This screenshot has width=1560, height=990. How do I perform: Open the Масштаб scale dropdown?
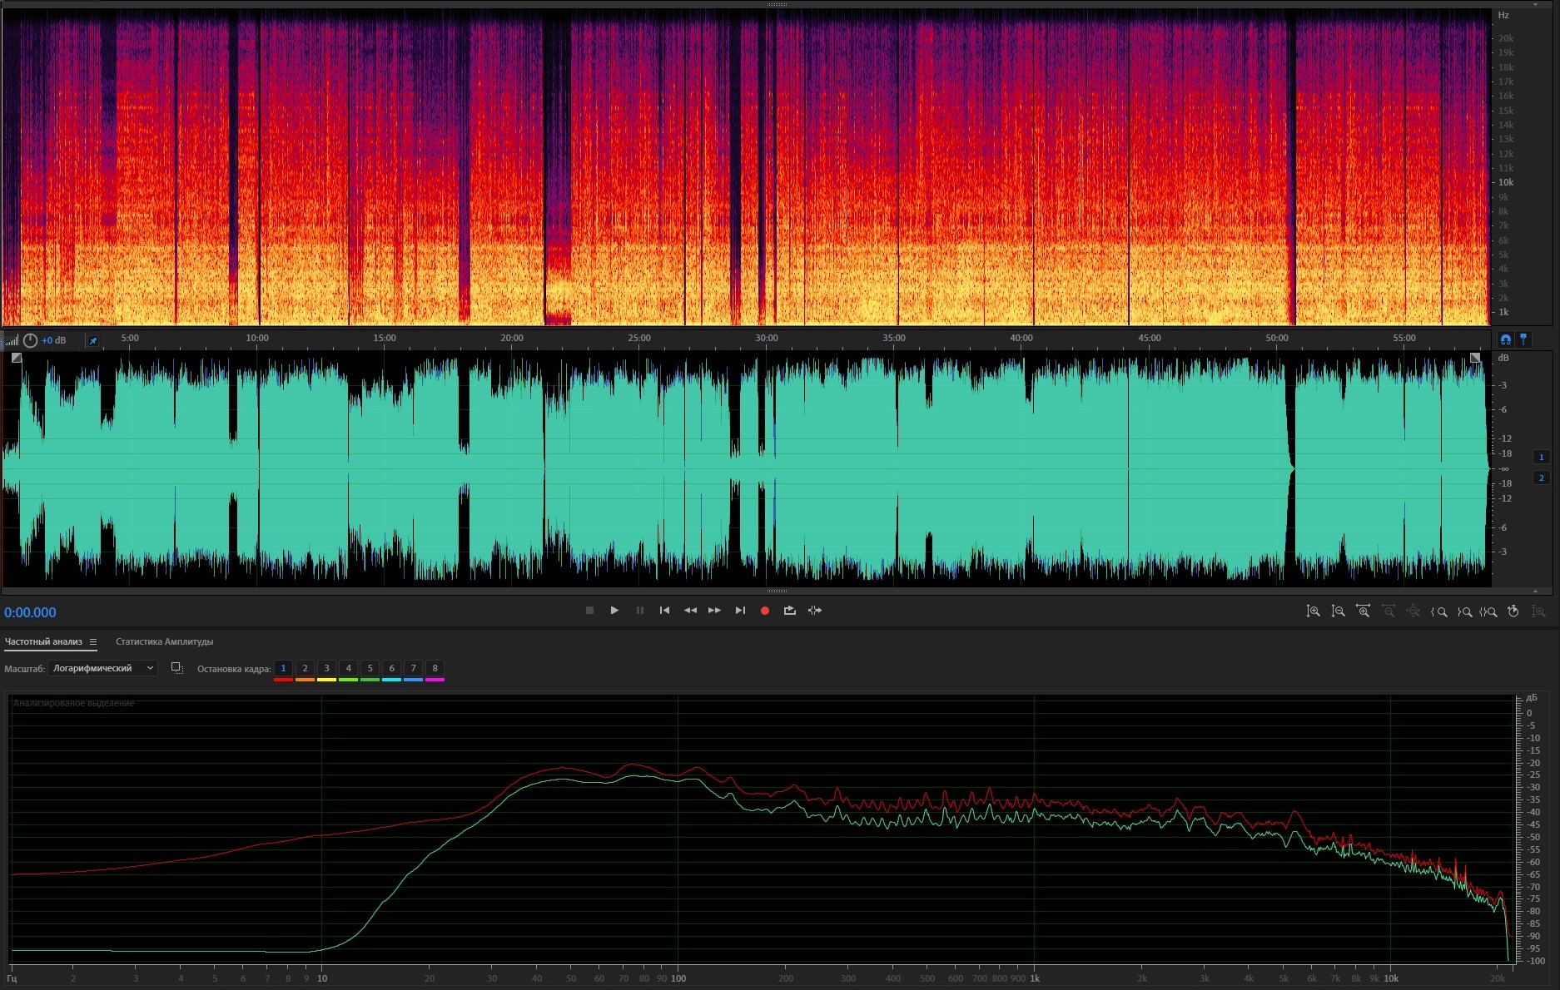pyautogui.click(x=102, y=668)
